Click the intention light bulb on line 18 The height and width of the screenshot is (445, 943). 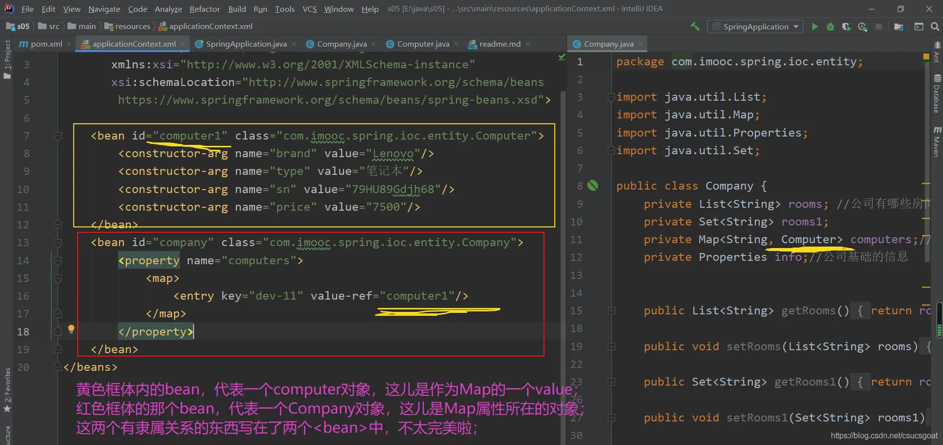click(71, 329)
